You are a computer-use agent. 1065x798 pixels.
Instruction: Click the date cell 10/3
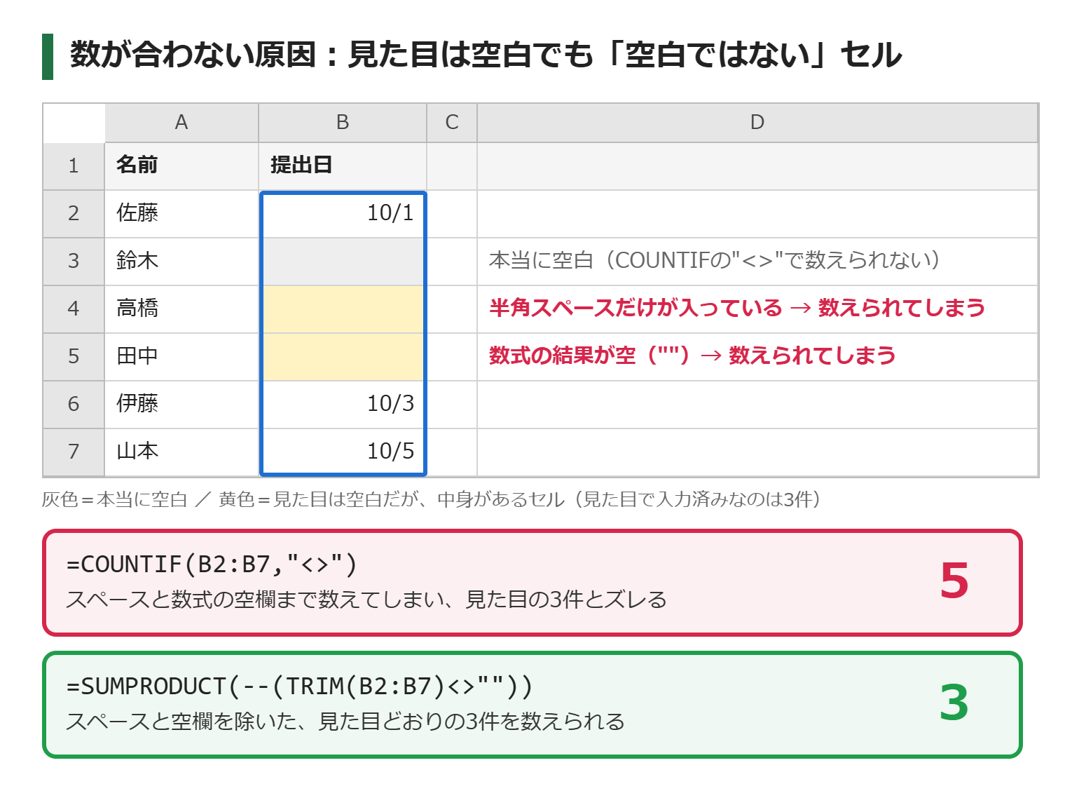click(343, 405)
